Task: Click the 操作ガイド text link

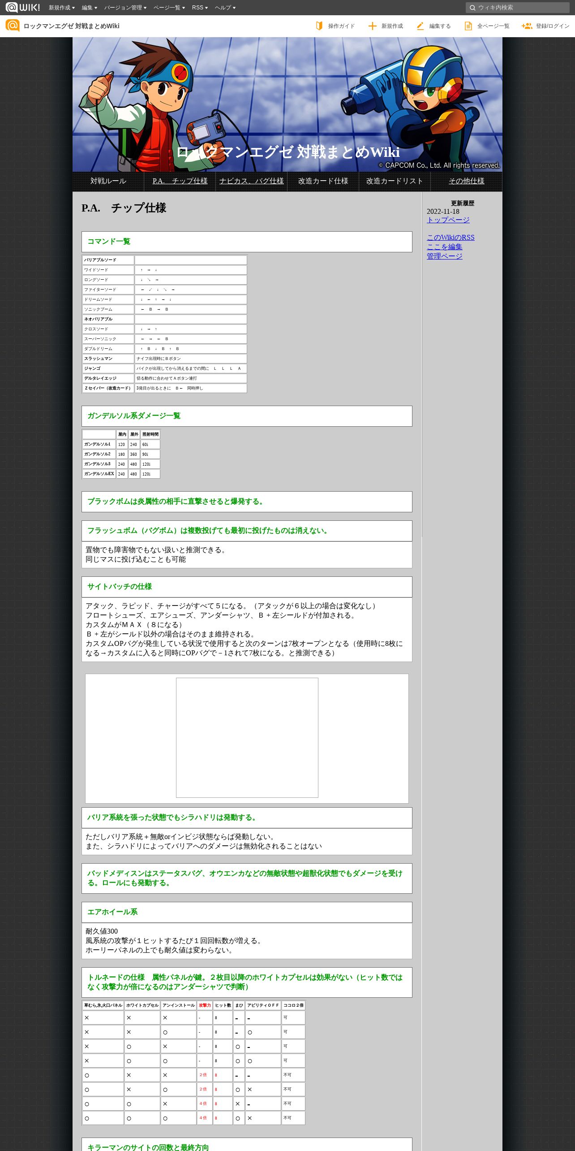Action: pos(341,26)
